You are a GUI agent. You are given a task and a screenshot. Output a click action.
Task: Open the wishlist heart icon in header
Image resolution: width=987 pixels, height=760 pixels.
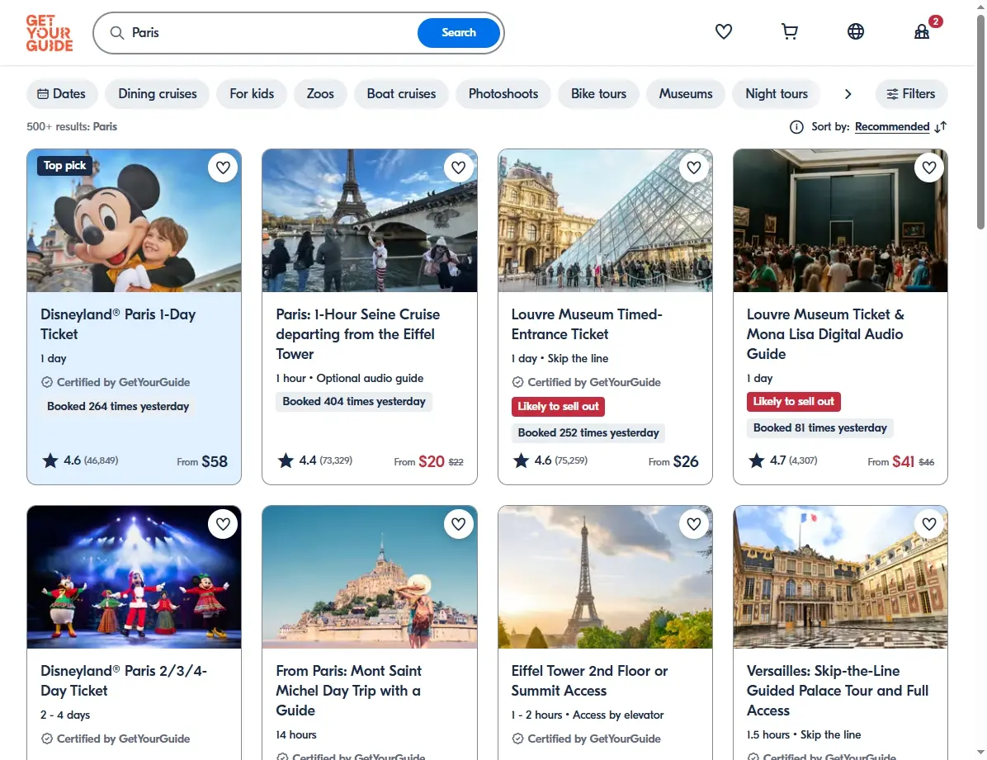click(x=723, y=31)
